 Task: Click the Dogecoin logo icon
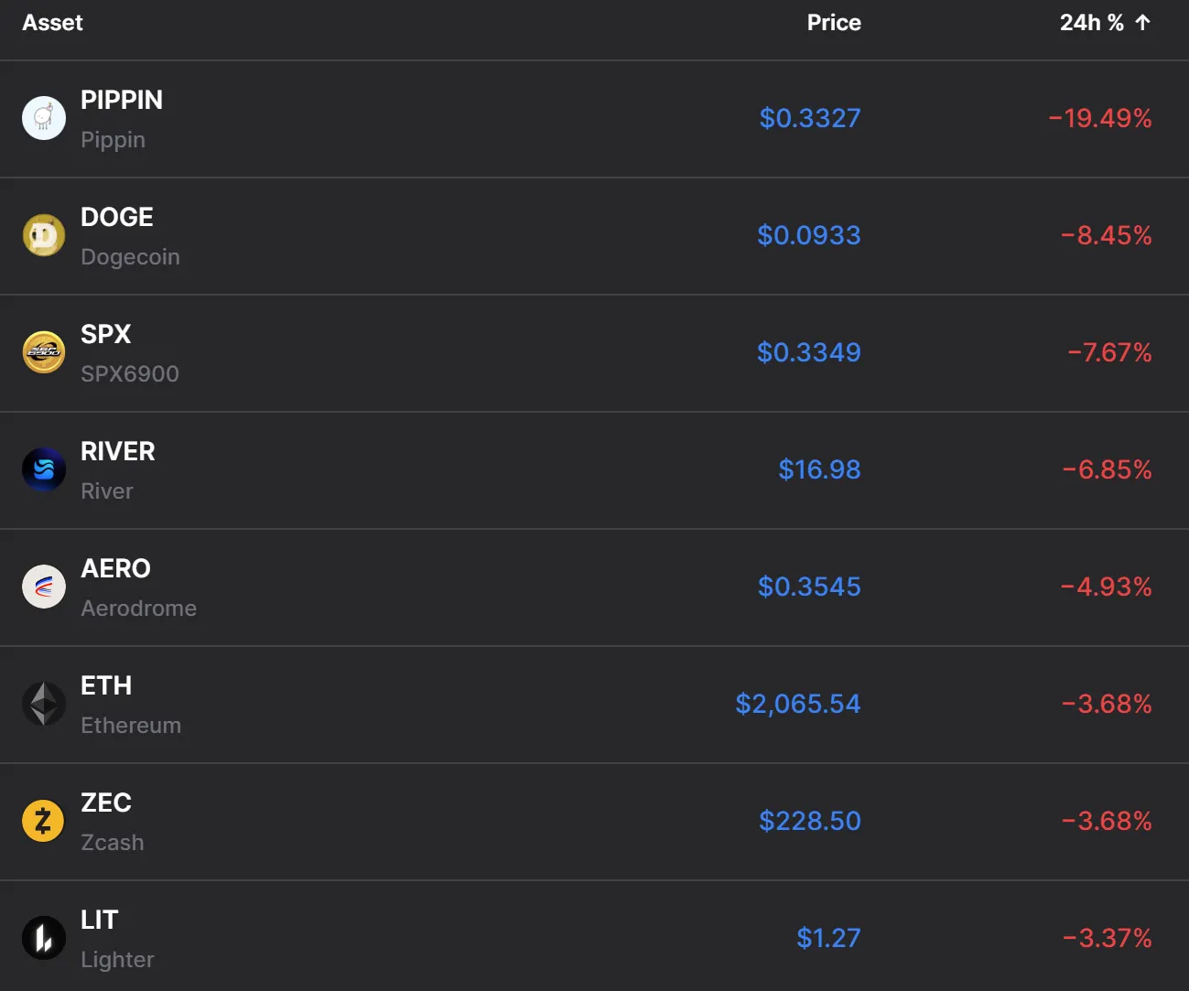click(44, 235)
